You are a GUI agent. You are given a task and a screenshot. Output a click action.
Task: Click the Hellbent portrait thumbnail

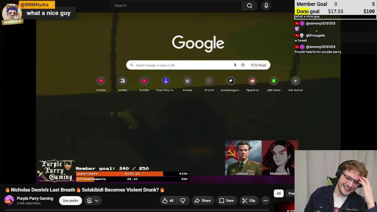pyautogui.click(x=280, y=158)
